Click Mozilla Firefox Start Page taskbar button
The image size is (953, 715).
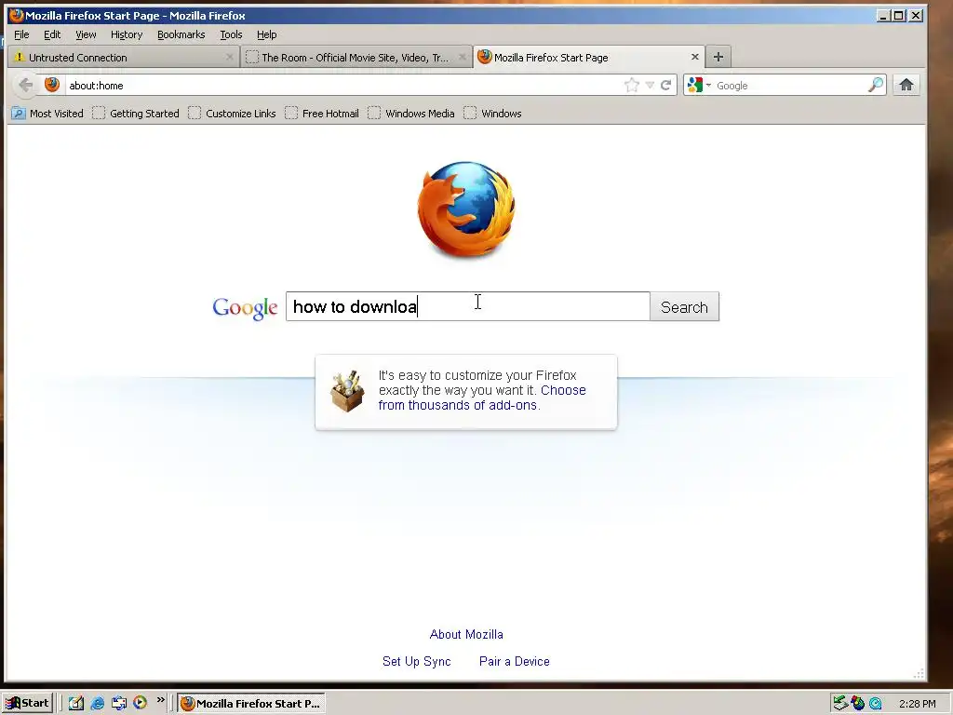click(x=251, y=703)
